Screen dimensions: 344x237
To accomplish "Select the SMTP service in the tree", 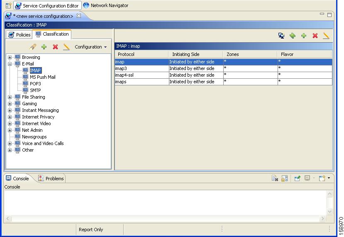I will [x=35, y=90].
